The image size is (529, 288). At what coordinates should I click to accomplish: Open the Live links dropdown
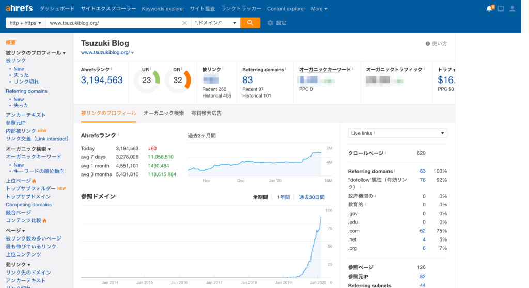[x=397, y=133]
